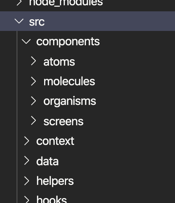Select the components folder label
Image resolution: width=175 pixels, height=203 pixels.
(x=68, y=42)
